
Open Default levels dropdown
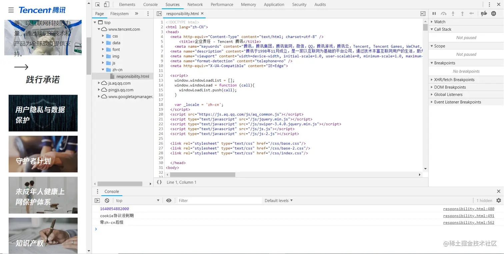coord(279,201)
